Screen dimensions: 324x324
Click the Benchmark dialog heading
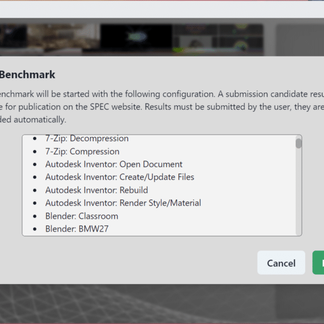[28, 74]
